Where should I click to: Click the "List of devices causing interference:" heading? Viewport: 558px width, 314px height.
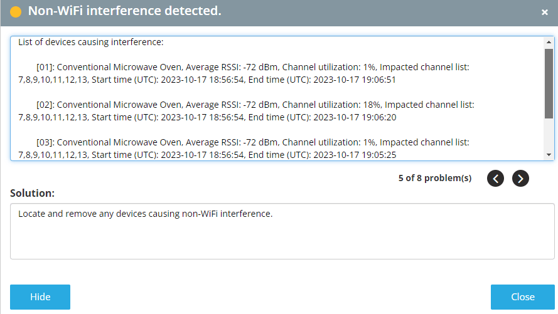(x=91, y=43)
